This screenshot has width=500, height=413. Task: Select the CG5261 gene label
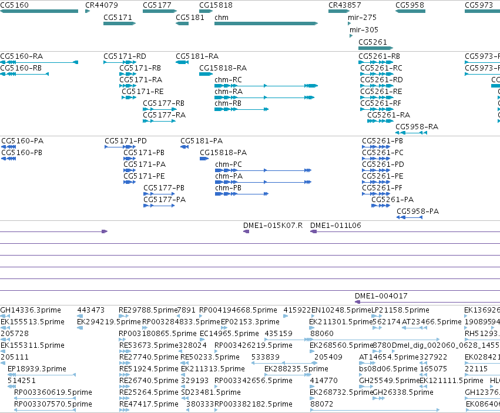point(373,42)
